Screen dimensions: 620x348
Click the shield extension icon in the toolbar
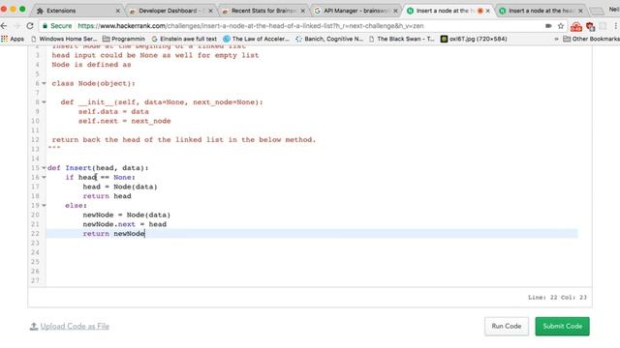590,26
